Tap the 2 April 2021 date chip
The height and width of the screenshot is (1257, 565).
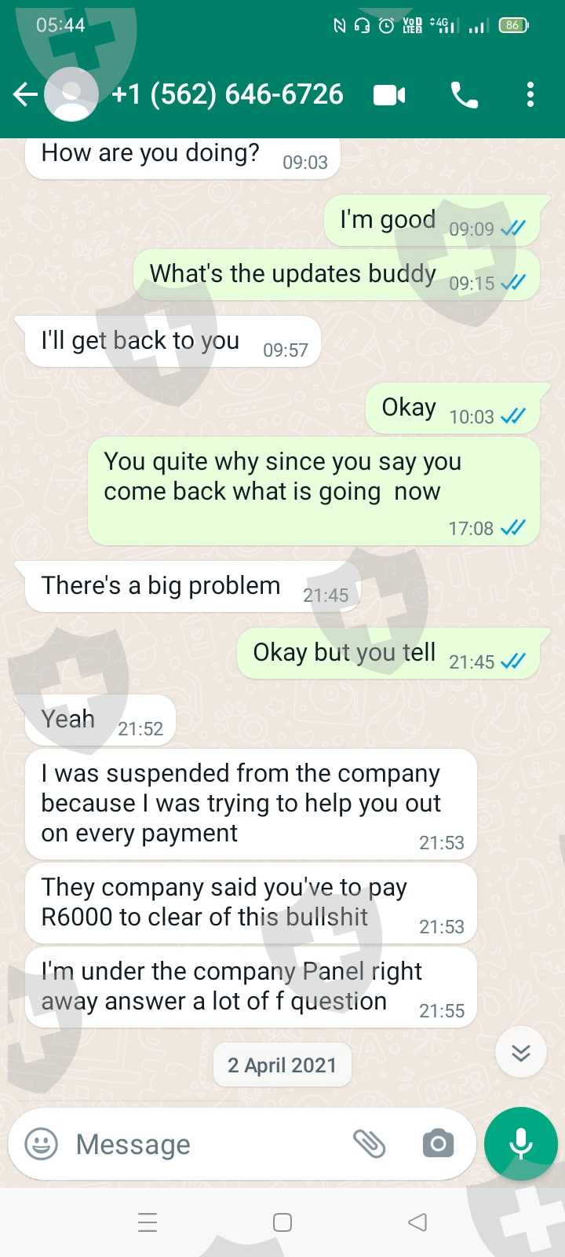[282, 1065]
